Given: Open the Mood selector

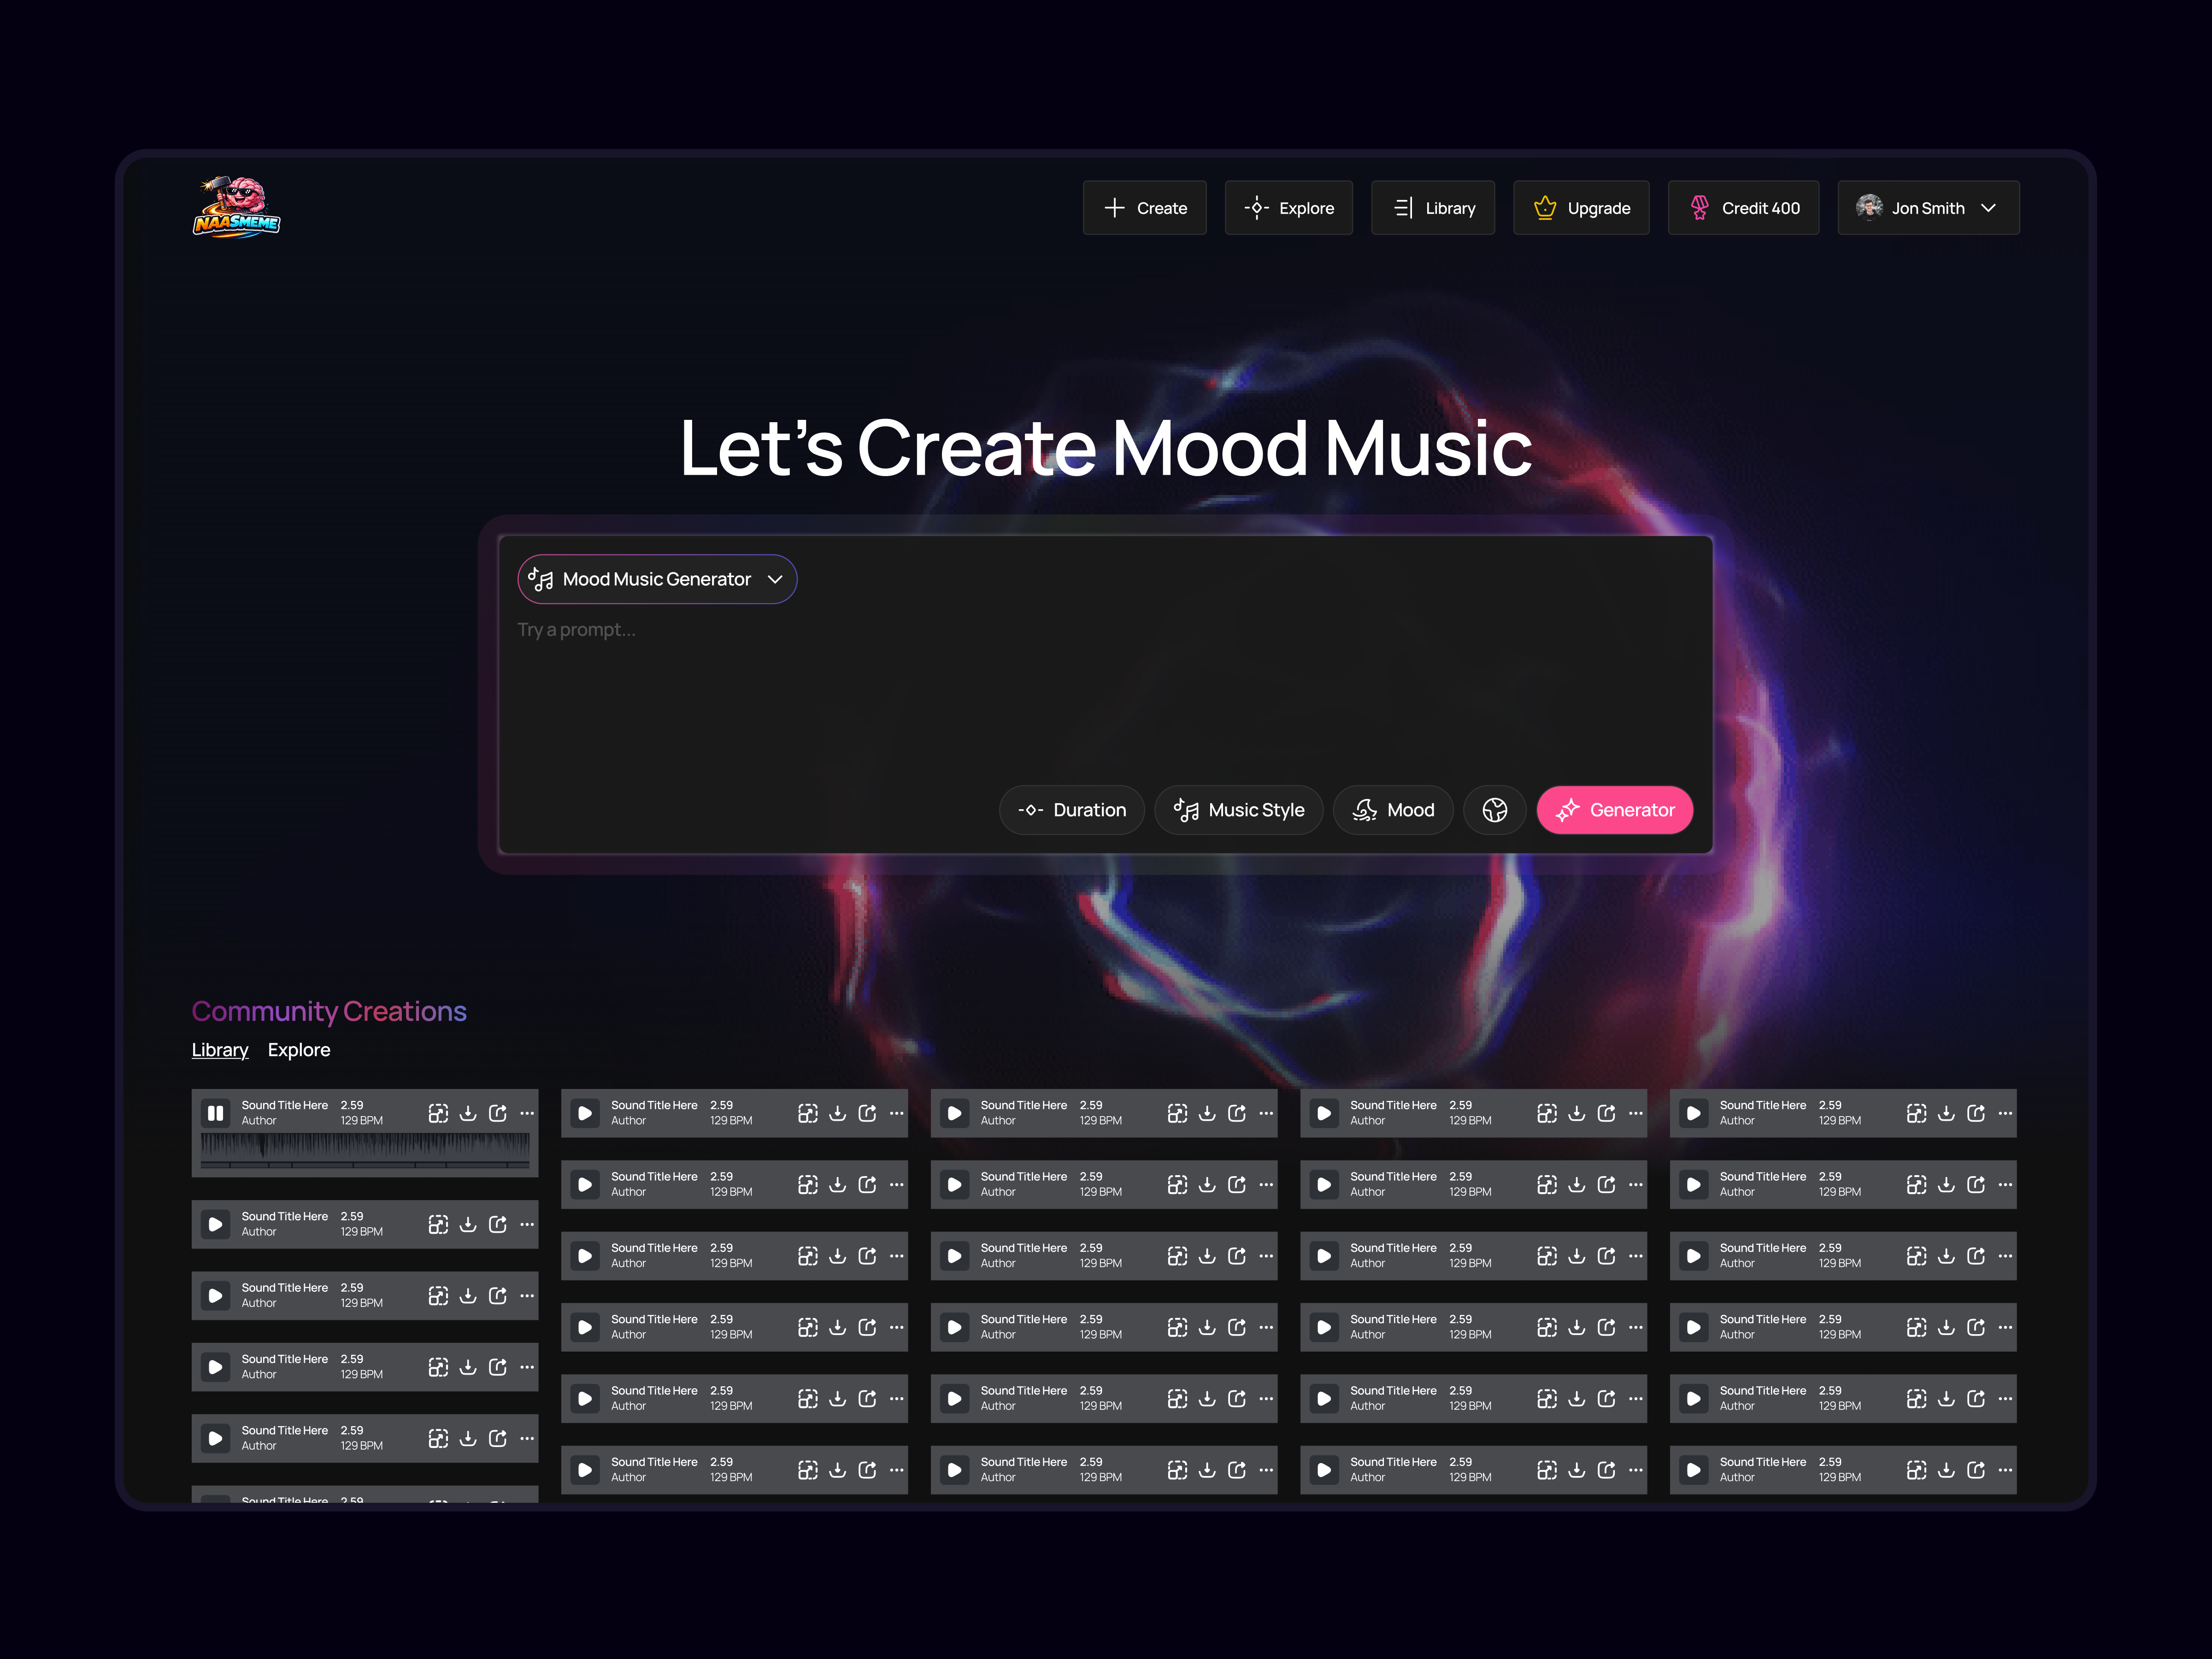Looking at the screenshot, I should click(1392, 810).
